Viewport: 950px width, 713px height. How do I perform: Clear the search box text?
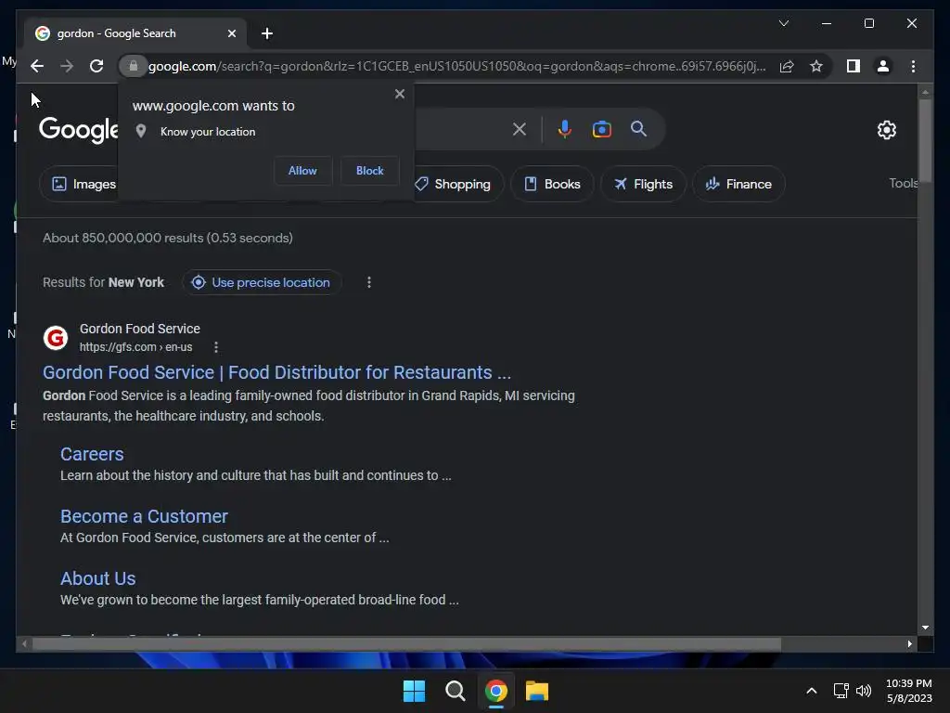pyautogui.click(x=520, y=129)
